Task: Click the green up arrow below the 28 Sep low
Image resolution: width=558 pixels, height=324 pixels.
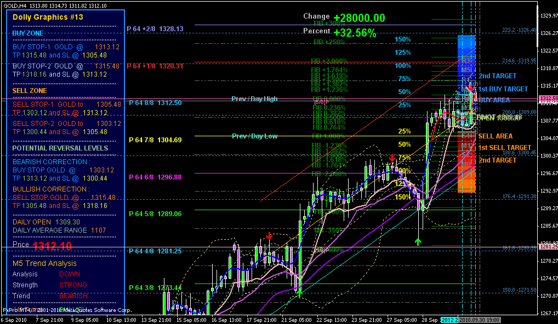Action: click(x=418, y=241)
